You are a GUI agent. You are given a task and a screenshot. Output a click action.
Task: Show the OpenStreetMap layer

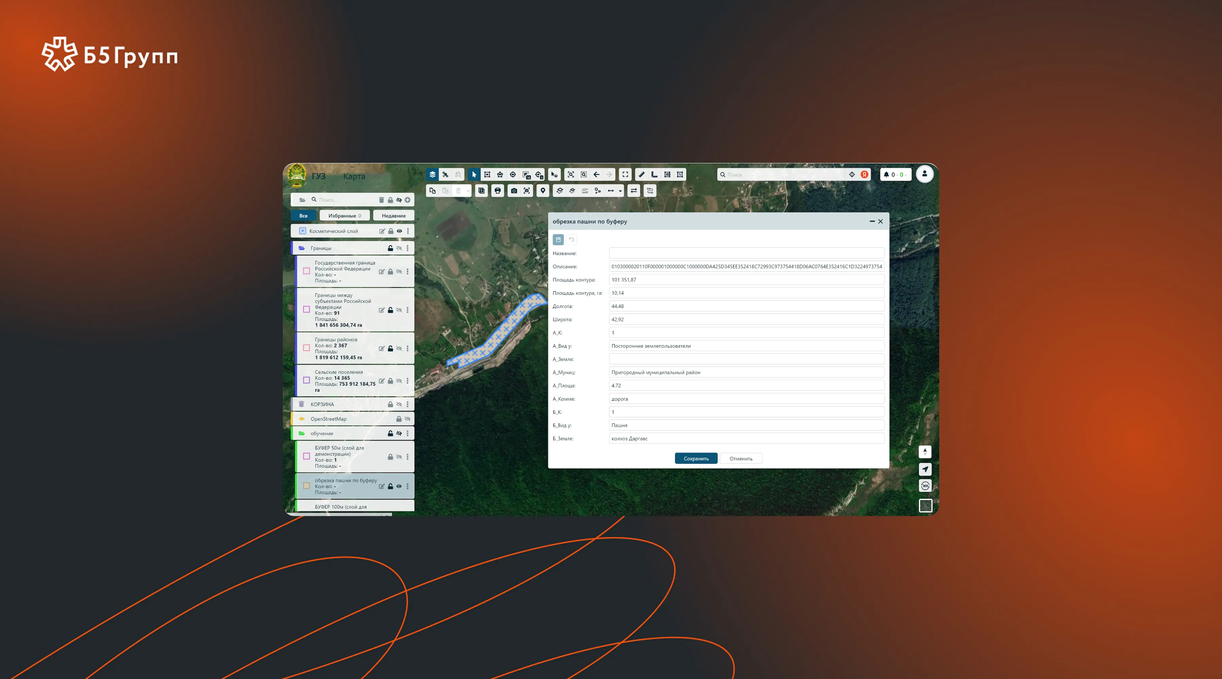tap(407, 419)
